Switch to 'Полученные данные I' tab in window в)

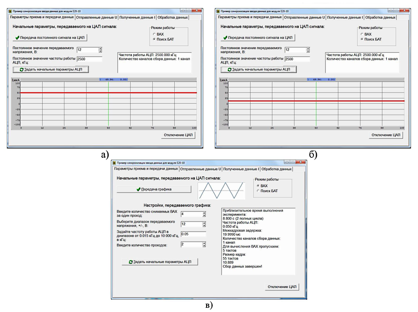tap(241, 169)
